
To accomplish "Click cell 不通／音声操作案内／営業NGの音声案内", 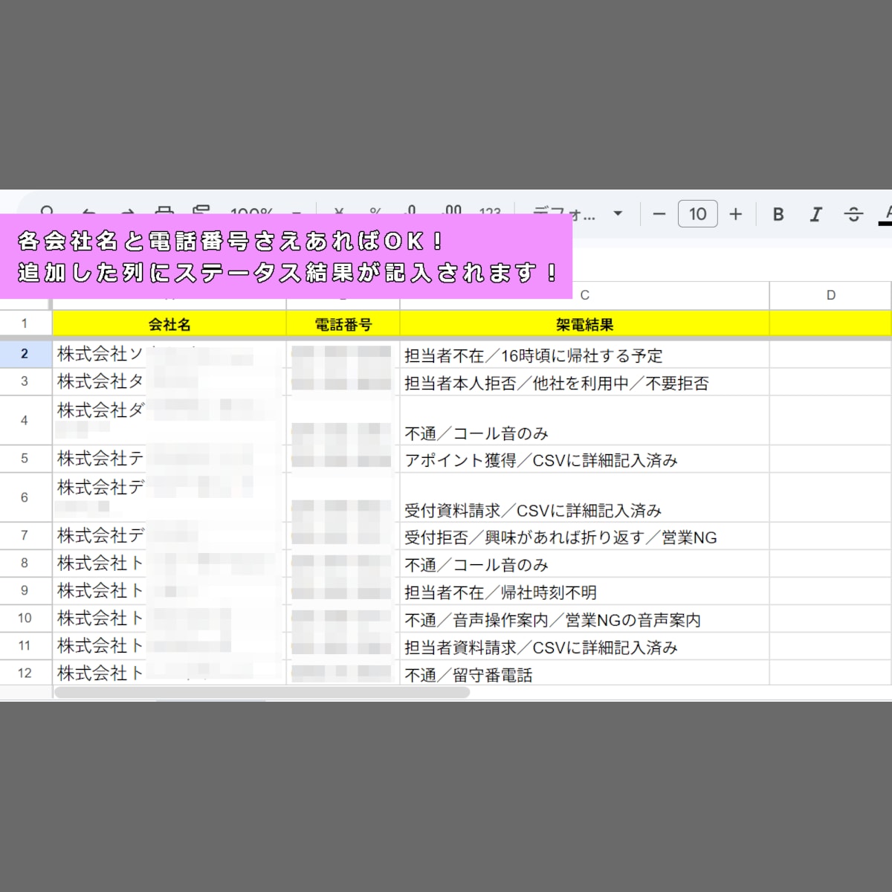I will click(x=584, y=619).
